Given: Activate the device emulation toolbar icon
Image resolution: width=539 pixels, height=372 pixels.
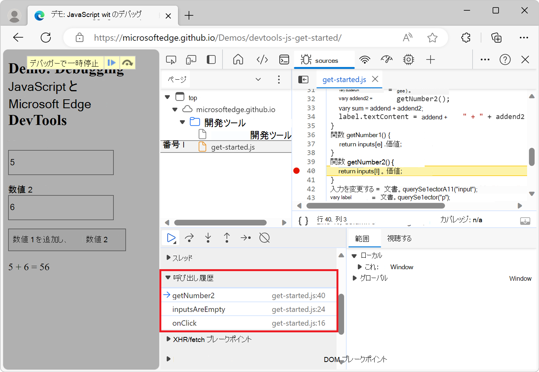Looking at the screenshot, I should pos(191,60).
